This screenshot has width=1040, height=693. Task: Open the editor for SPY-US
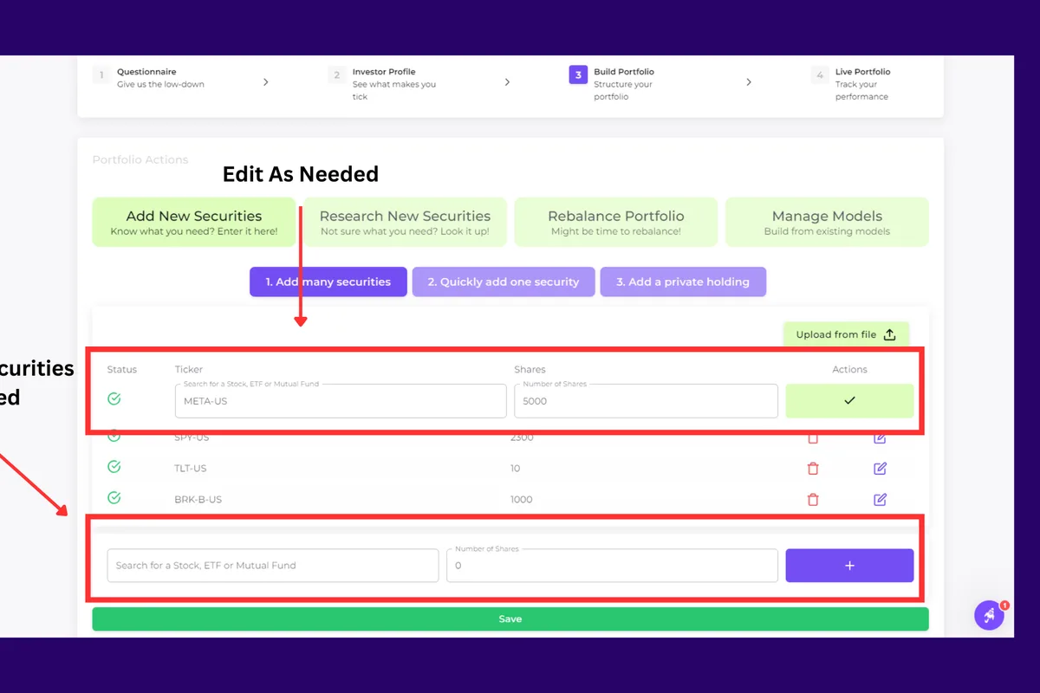[x=880, y=437]
